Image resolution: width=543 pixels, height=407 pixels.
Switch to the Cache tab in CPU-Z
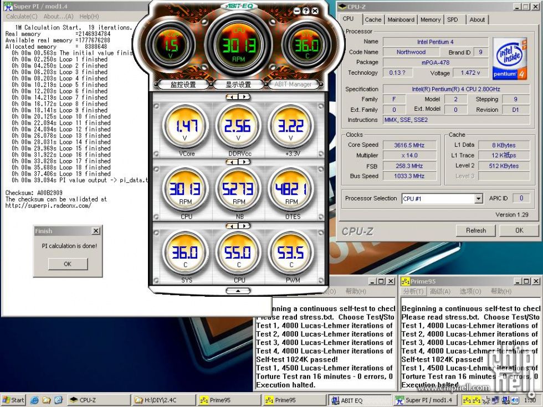pos(373,20)
